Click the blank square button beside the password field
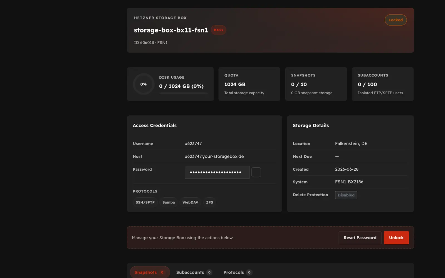Viewport: 445px width, 278px height. point(256,172)
